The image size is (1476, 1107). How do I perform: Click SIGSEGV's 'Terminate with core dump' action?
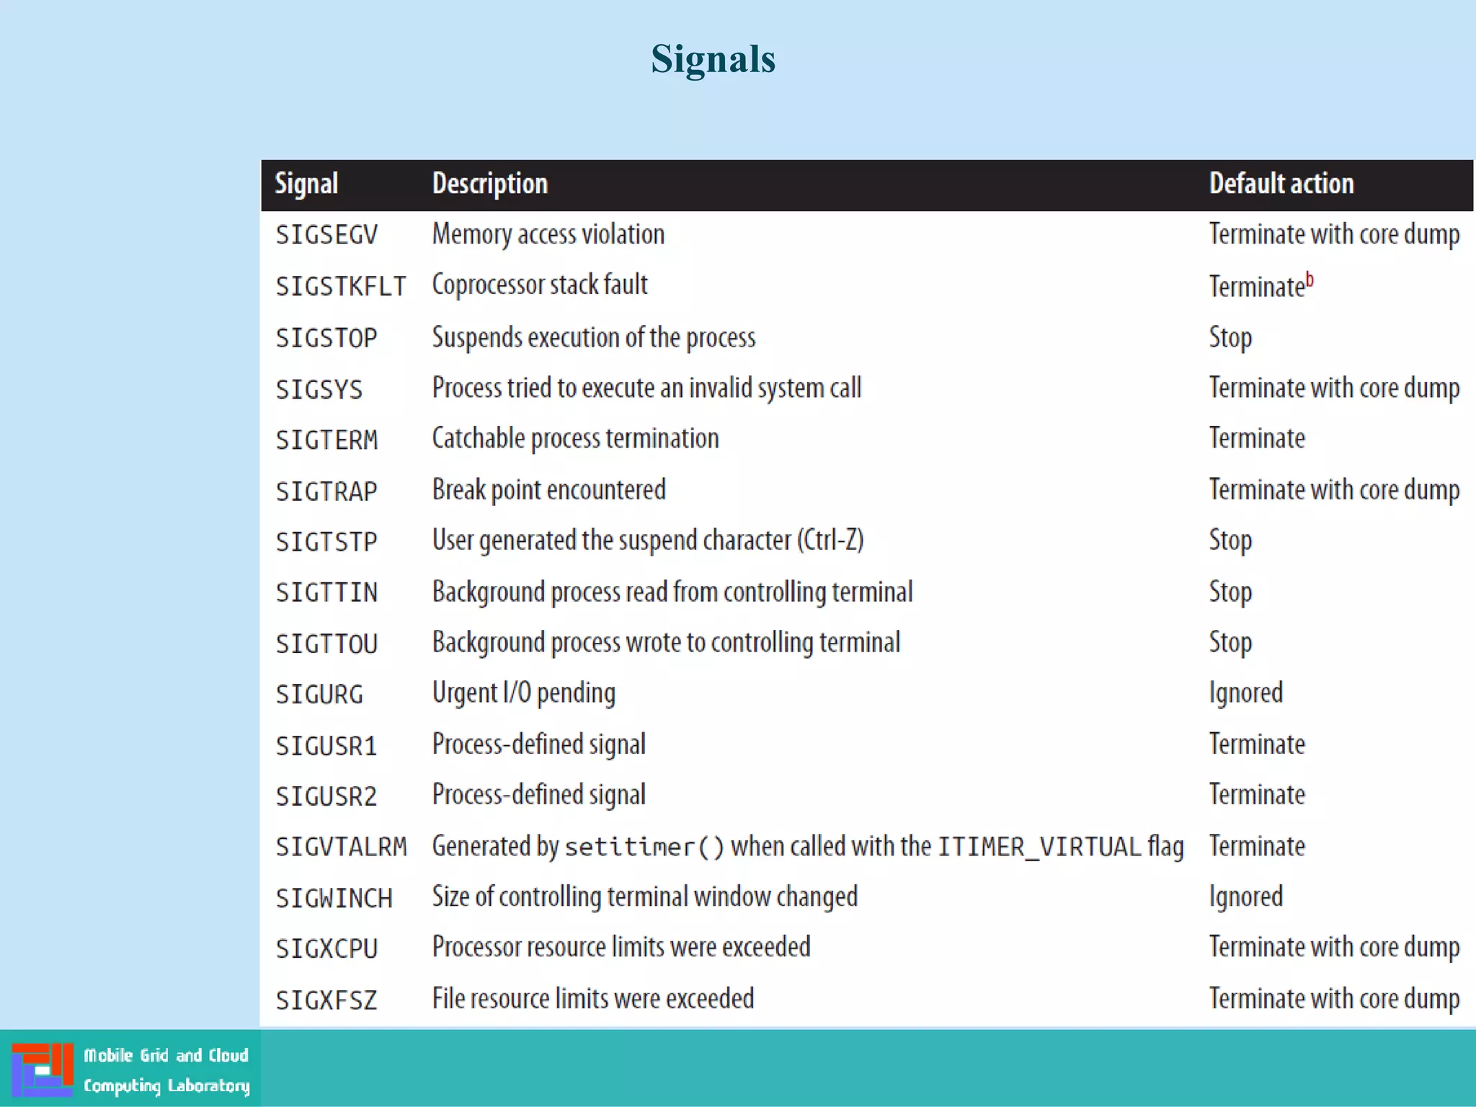(x=1334, y=235)
